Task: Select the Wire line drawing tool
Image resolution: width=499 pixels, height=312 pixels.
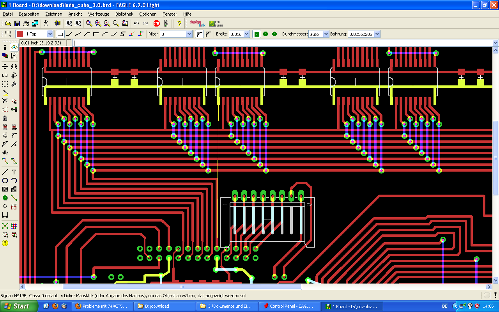Action: coord(5,172)
